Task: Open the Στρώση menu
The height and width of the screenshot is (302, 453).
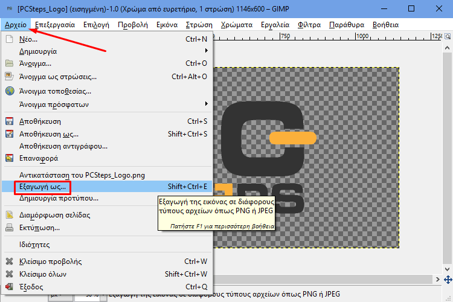Action: pos(199,25)
